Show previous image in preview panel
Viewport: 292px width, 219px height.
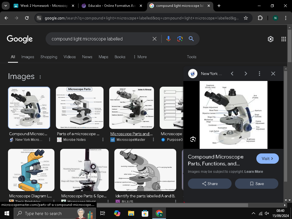coord(232,74)
